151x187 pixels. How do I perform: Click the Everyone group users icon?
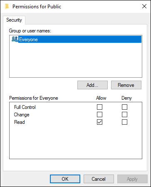point(15,39)
